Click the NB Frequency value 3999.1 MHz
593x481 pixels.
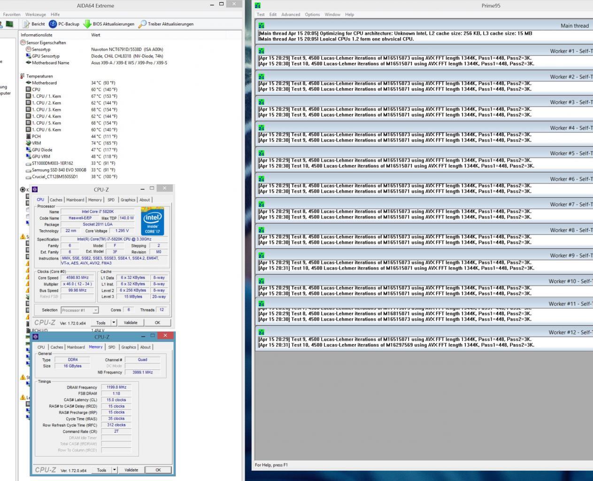tap(143, 372)
